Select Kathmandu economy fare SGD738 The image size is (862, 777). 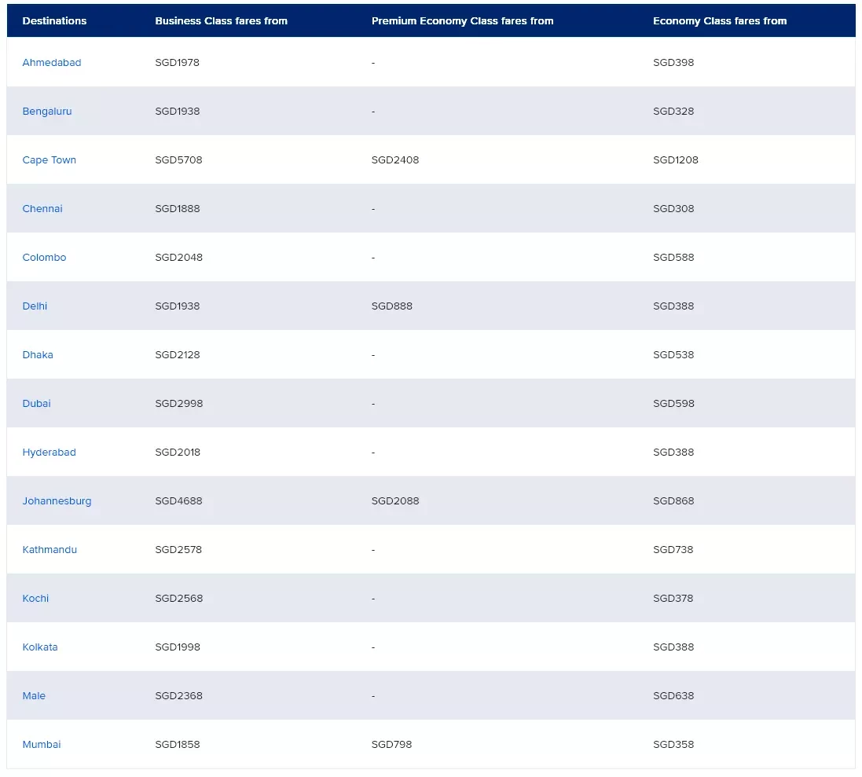point(673,549)
